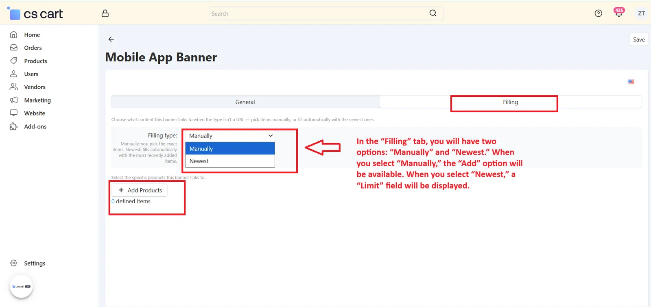Click the back arrow above title
Viewport: 651px width, 307px height.
(111, 39)
